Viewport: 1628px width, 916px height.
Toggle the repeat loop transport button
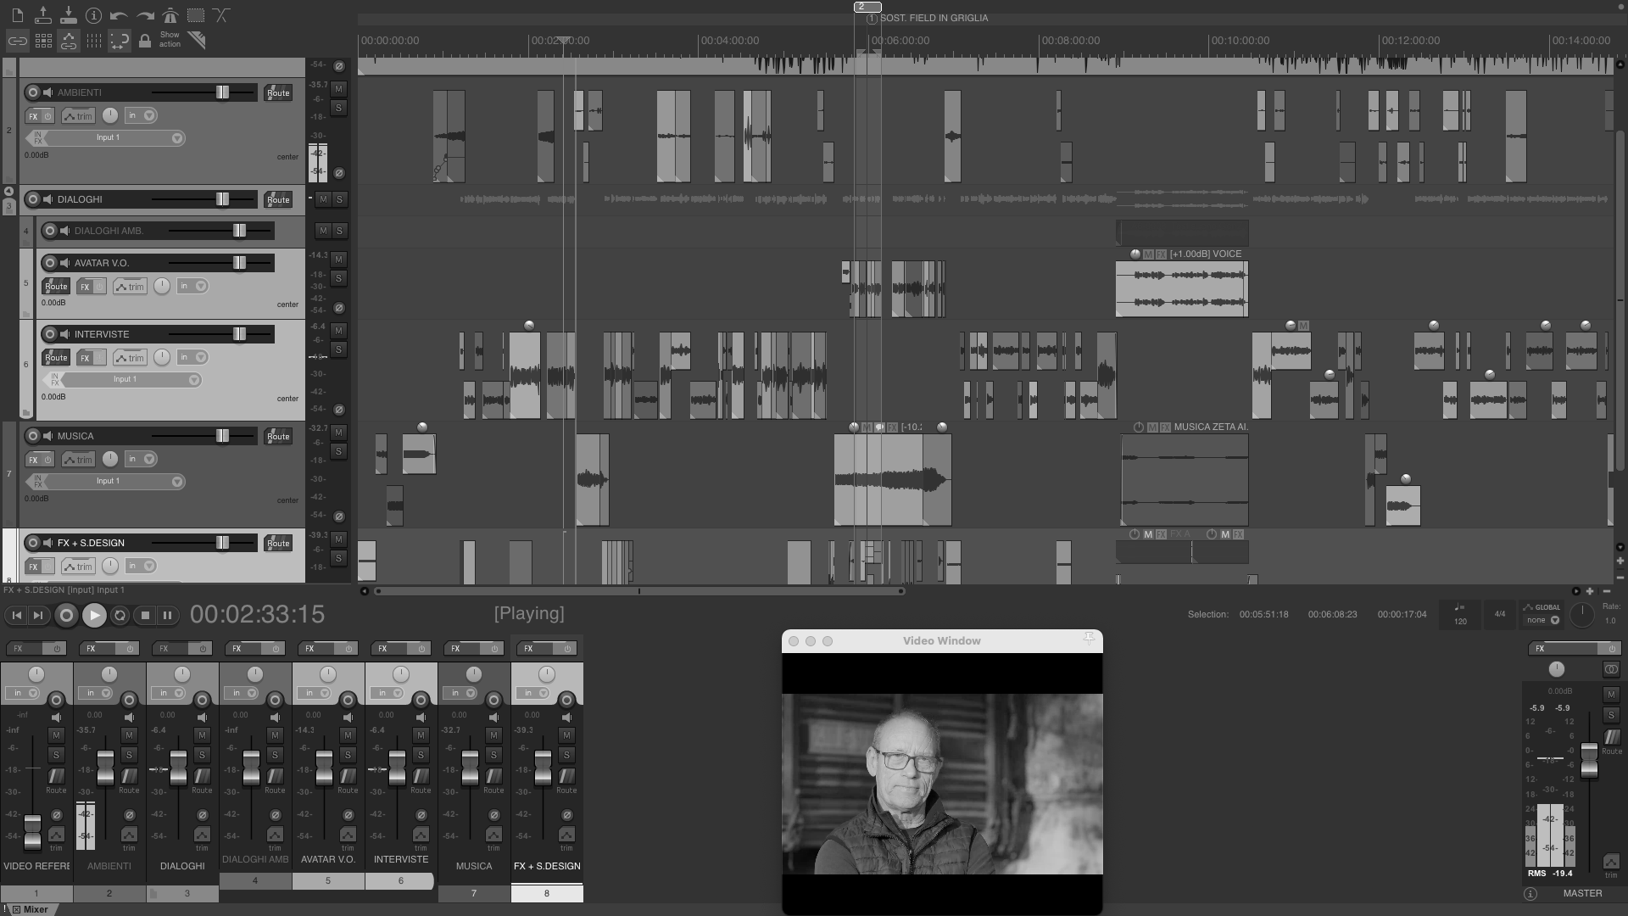pyautogui.click(x=120, y=616)
